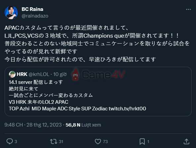This screenshot has width=196, height=148.
Task: Bookmark this tweet
Action: tap(142, 141)
